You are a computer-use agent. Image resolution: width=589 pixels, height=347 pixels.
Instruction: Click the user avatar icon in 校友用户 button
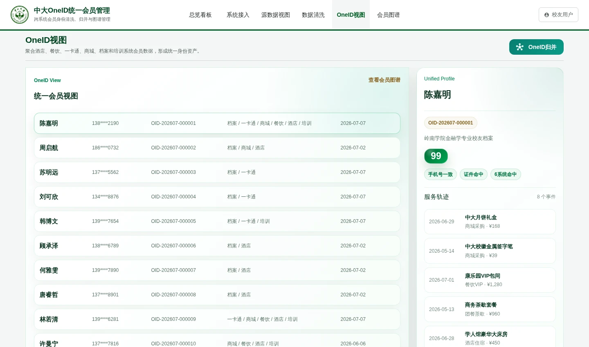click(546, 15)
